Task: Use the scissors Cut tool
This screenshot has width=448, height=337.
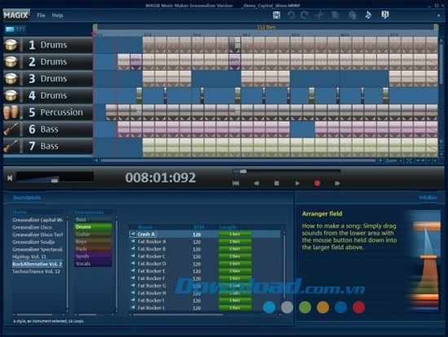Action: coord(319,15)
